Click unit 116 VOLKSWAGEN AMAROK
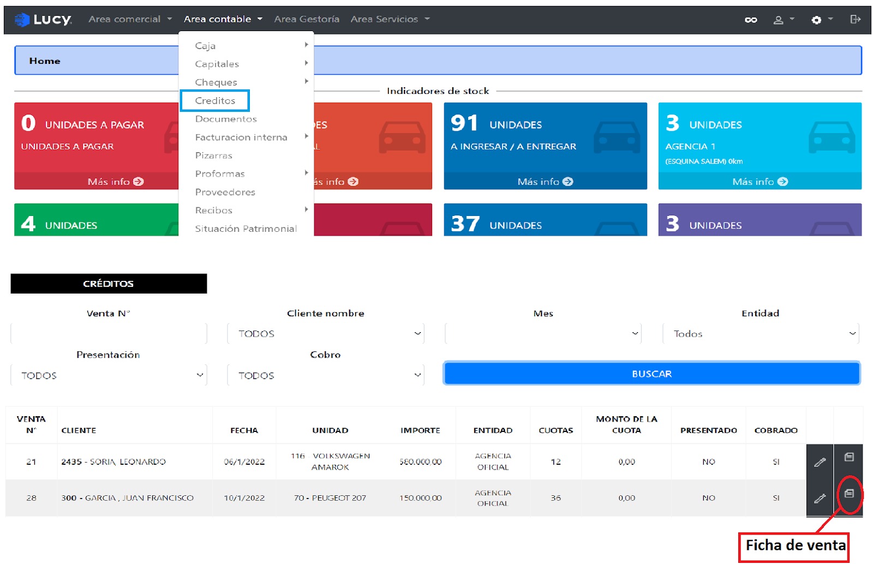Image resolution: width=873 pixels, height=564 pixels. (330, 461)
